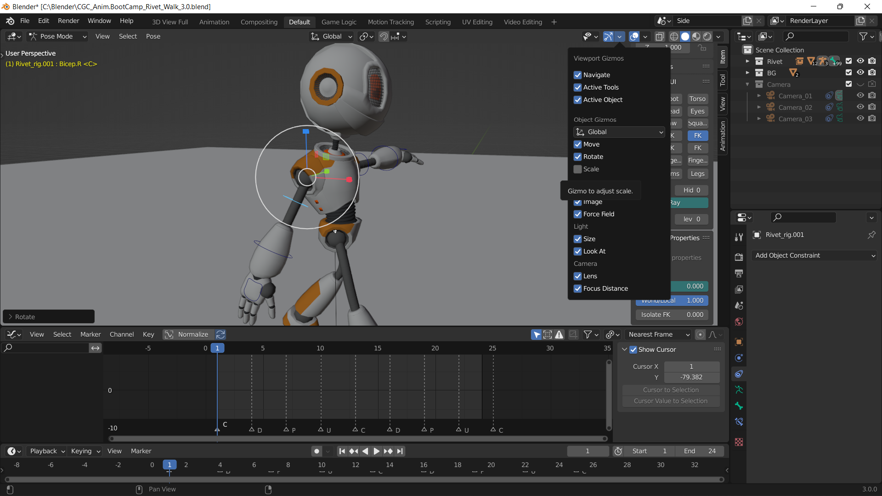The width and height of the screenshot is (882, 496).
Task: Click the auto-keying record button
Action: [x=317, y=451]
